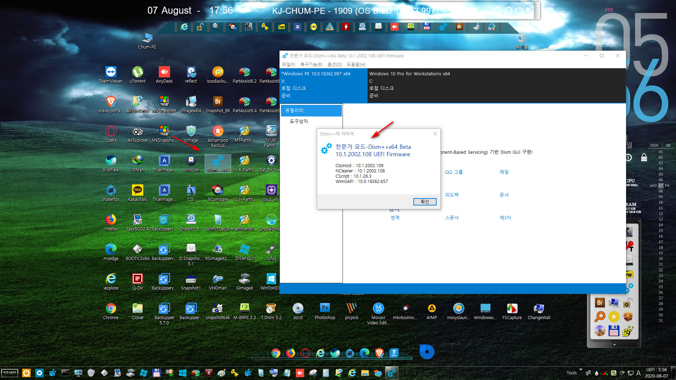Close the Dism++ about dialog
This screenshot has height=380, width=676.
click(435, 134)
